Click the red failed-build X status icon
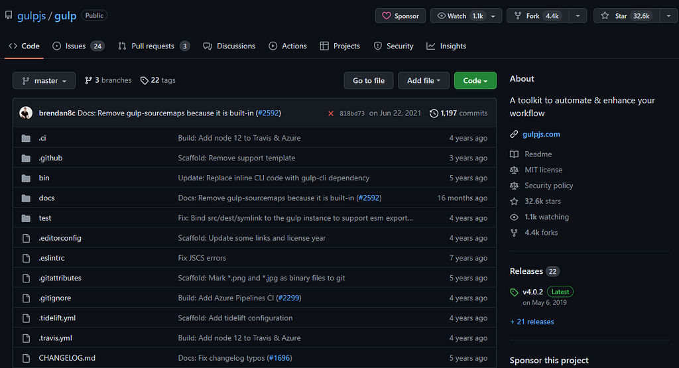Image resolution: width=679 pixels, height=368 pixels. click(x=330, y=113)
